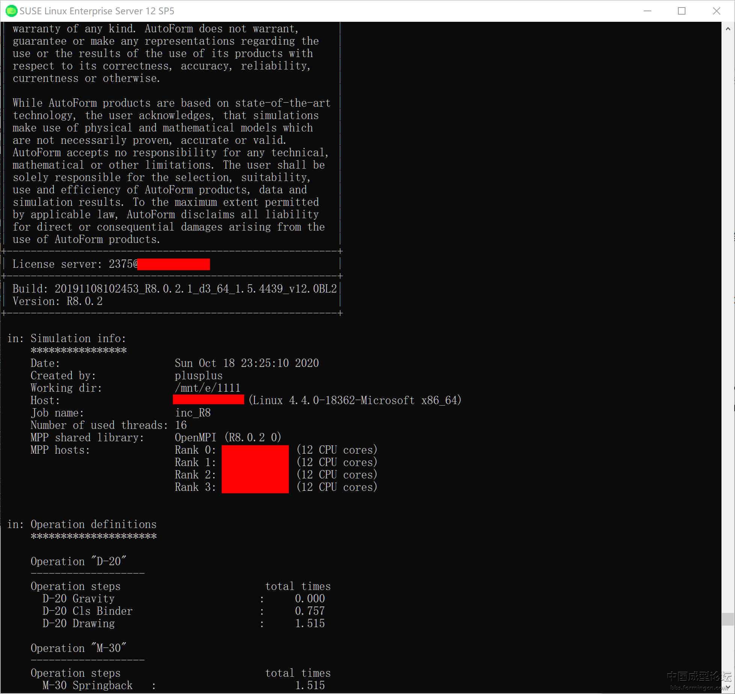Click the Operation "M-30" heading

(78, 648)
